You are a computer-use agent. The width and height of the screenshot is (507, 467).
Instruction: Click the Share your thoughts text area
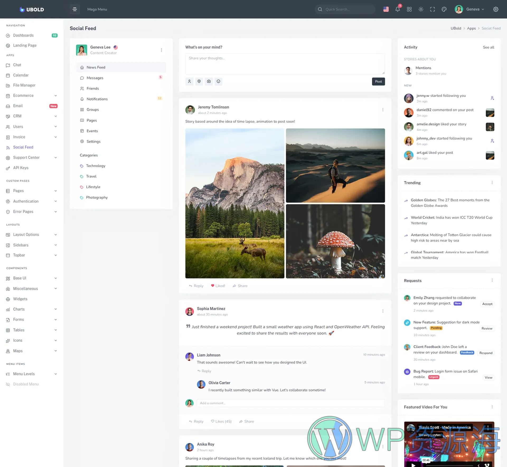(285, 64)
